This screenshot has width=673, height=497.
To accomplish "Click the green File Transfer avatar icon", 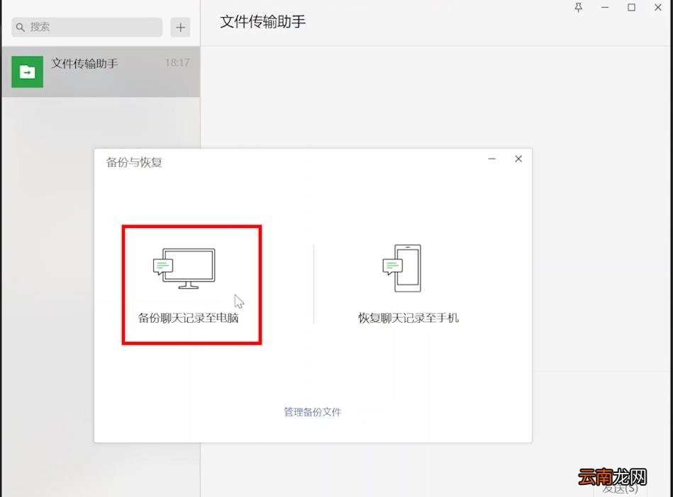I will [27, 72].
